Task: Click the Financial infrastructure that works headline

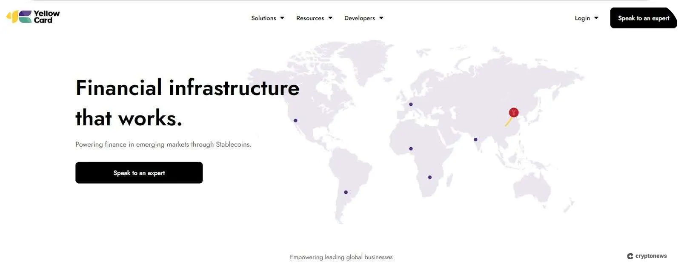Action: (x=187, y=102)
